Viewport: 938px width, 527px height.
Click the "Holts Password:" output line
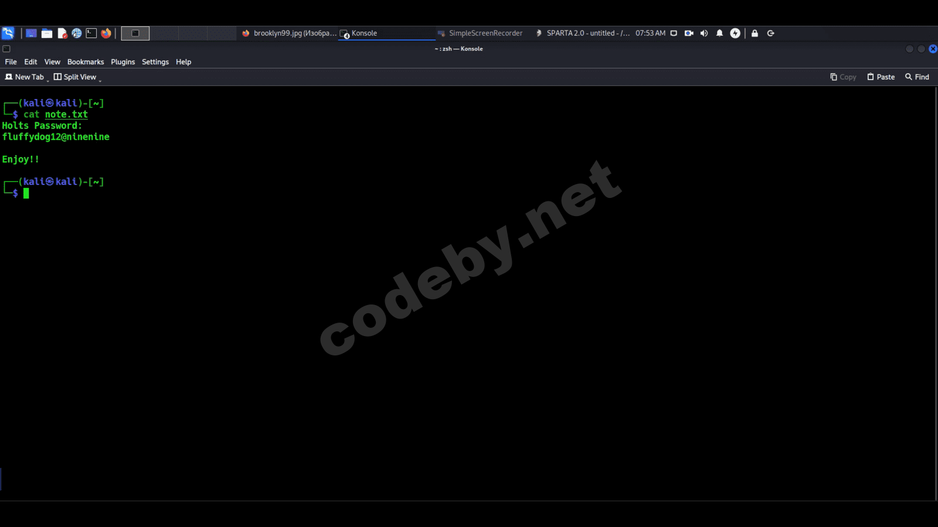(42, 126)
